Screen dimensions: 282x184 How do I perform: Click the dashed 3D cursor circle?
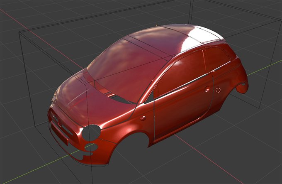[218, 90]
